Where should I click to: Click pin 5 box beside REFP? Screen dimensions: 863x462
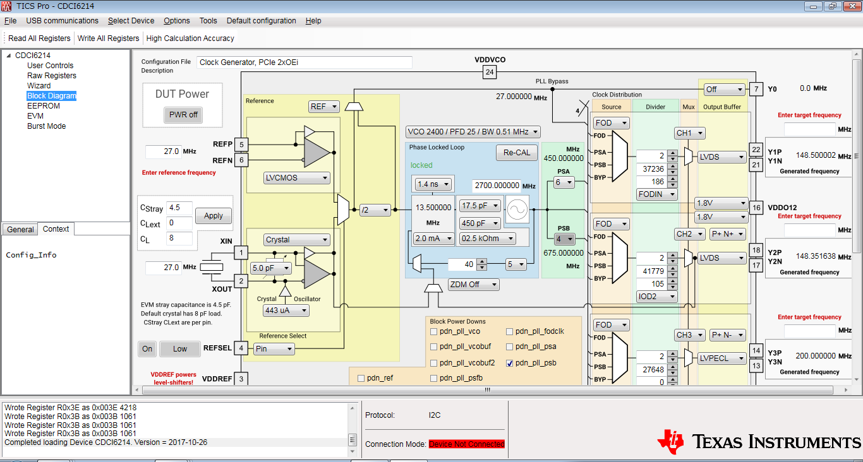click(x=241, y=145)
